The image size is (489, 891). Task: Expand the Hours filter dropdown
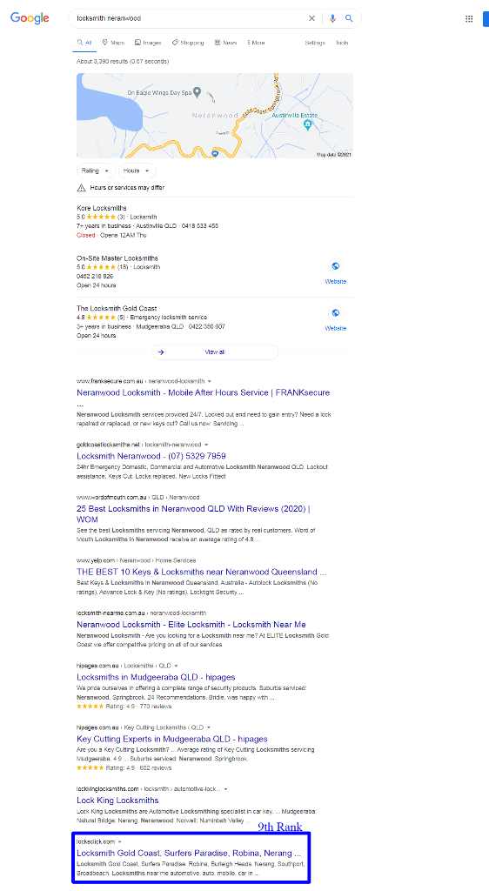[x=137, y=171]
